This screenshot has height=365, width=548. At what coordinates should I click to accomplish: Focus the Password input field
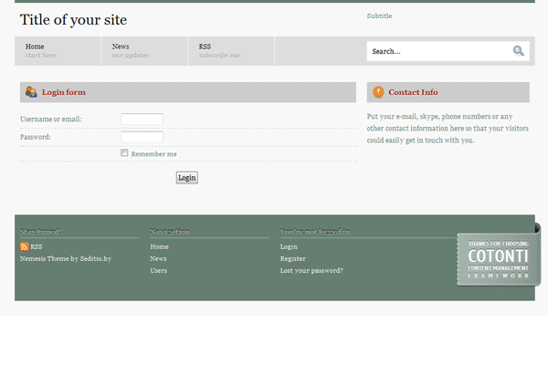(142, 138)
